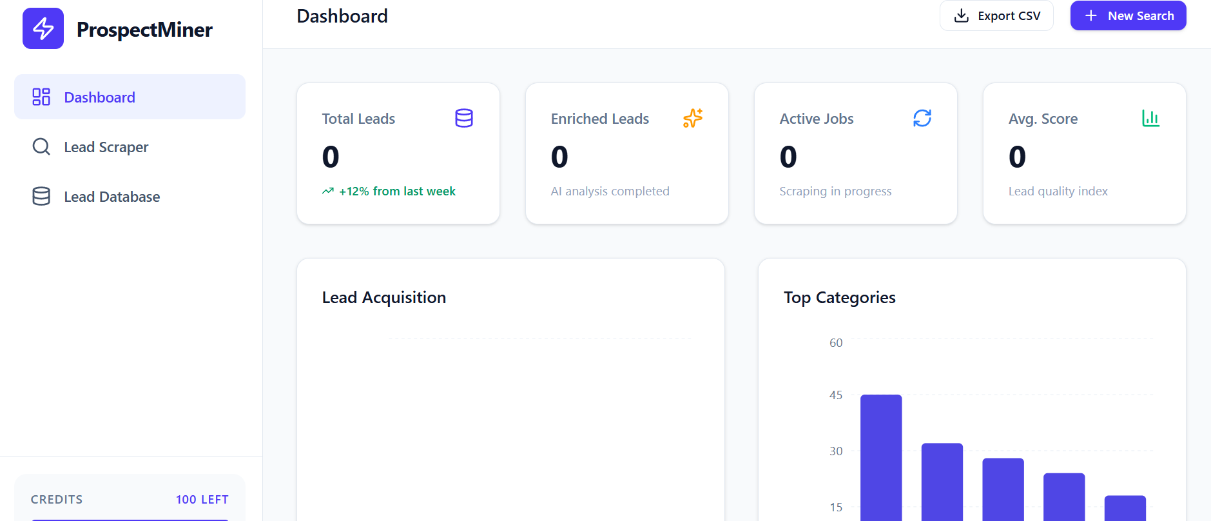Screen dimensions: 1211x521
Task: Click 'AI analysis completed' caption
Action: pos(610,191)
